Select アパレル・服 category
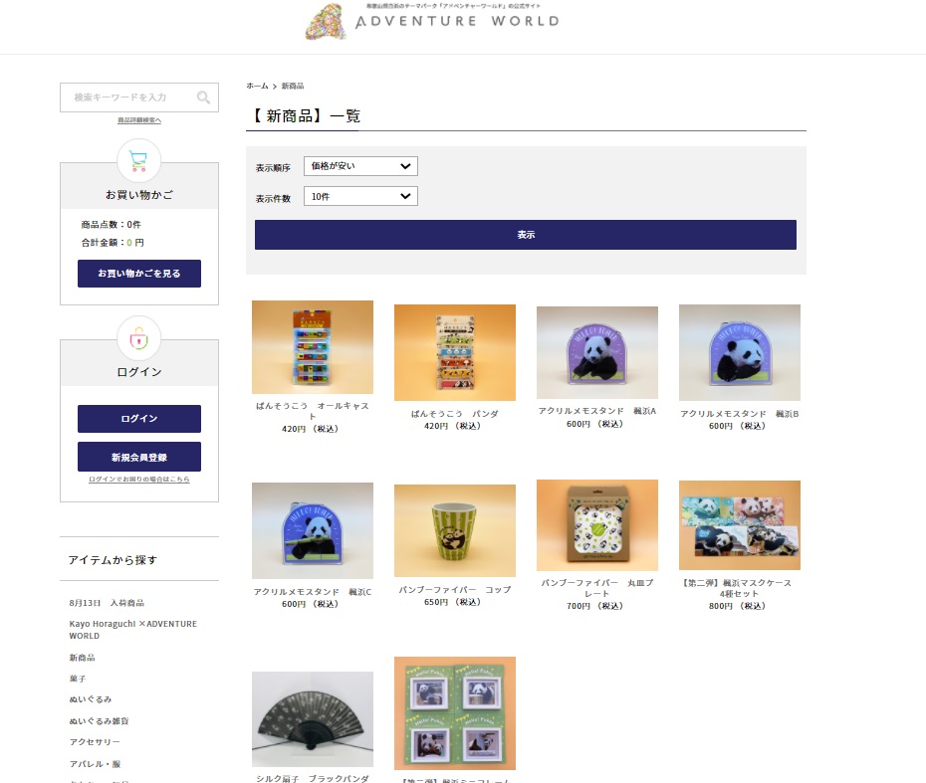 click(95, 763)
